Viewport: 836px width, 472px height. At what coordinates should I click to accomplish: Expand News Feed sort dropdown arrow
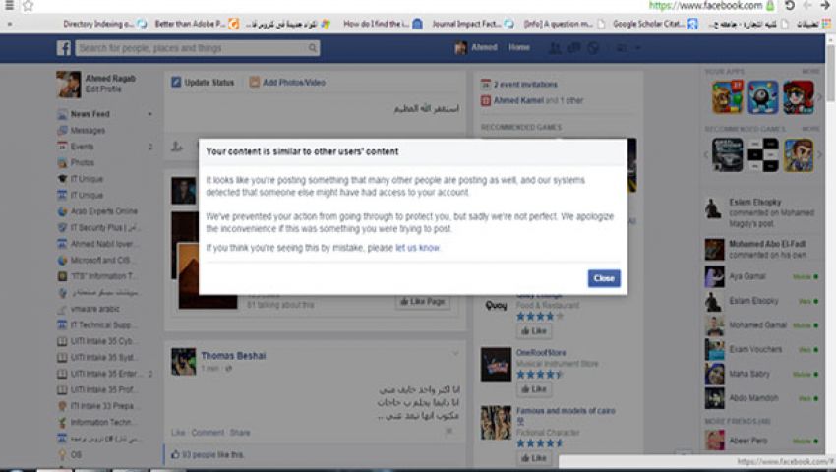coord(149,114)
